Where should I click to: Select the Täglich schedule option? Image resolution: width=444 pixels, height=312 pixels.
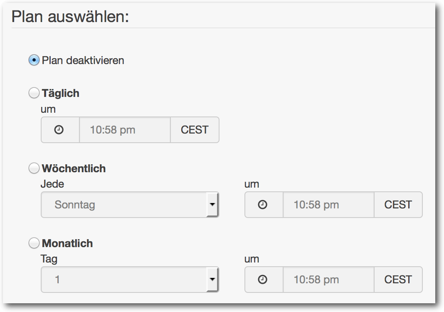pyautogui.click(x=34, y=93)
